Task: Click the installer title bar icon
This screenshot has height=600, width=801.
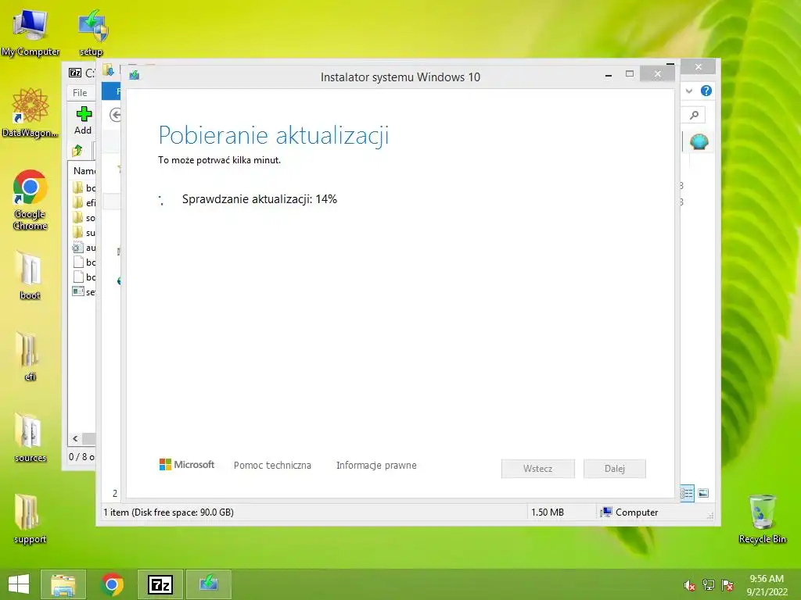Action: click(x=135, y=76)
